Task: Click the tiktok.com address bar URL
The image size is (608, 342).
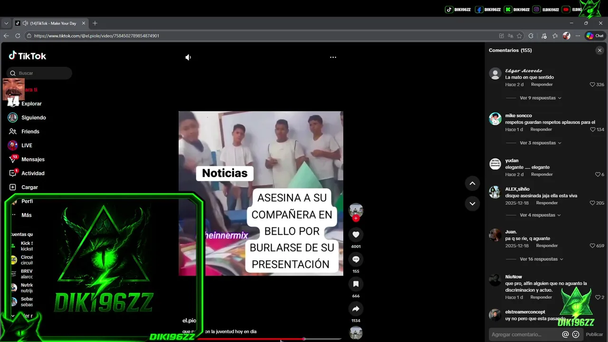Action: click(x=96, y=36)
